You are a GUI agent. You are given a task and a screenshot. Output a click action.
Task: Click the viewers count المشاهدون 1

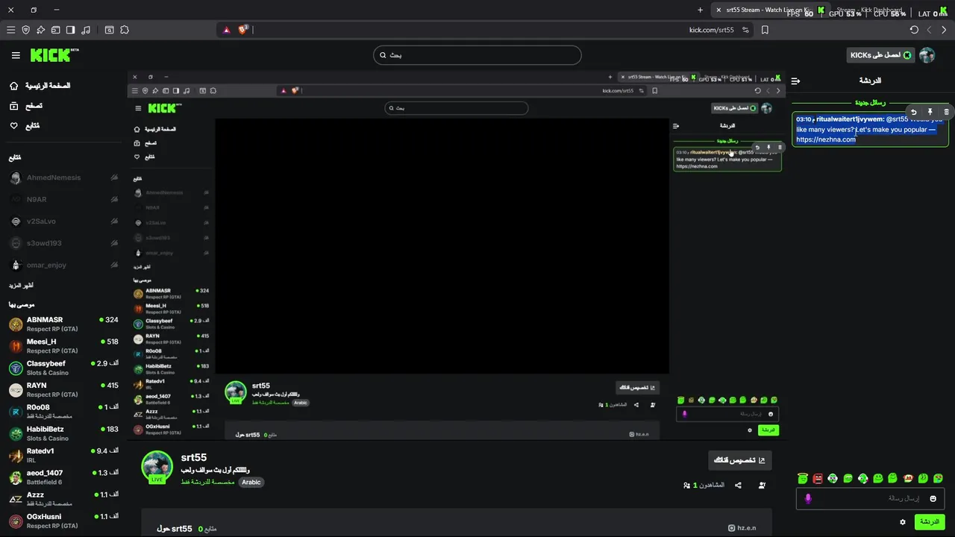click(x=704, y=485)
